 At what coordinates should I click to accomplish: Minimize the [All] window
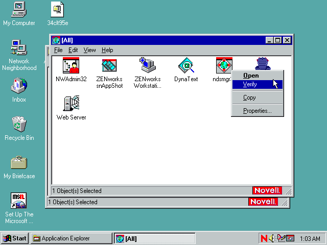click(269, 40)
